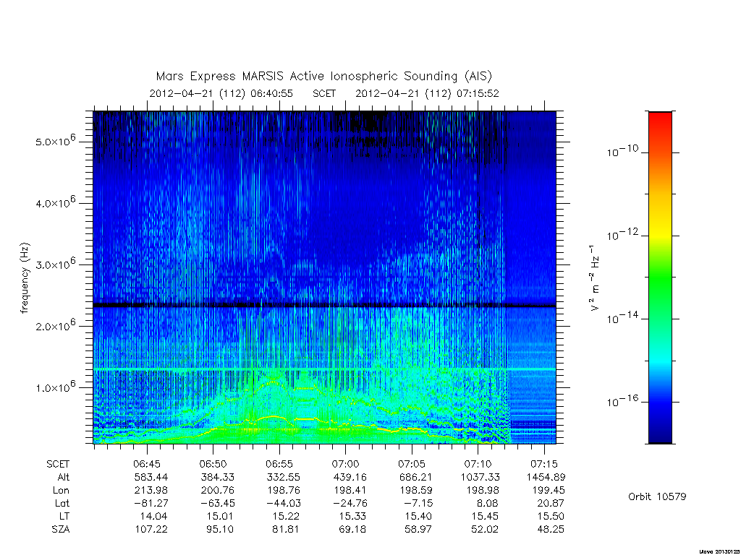Click the black interference band near 2.3 MHz

(x=324, y=306)
